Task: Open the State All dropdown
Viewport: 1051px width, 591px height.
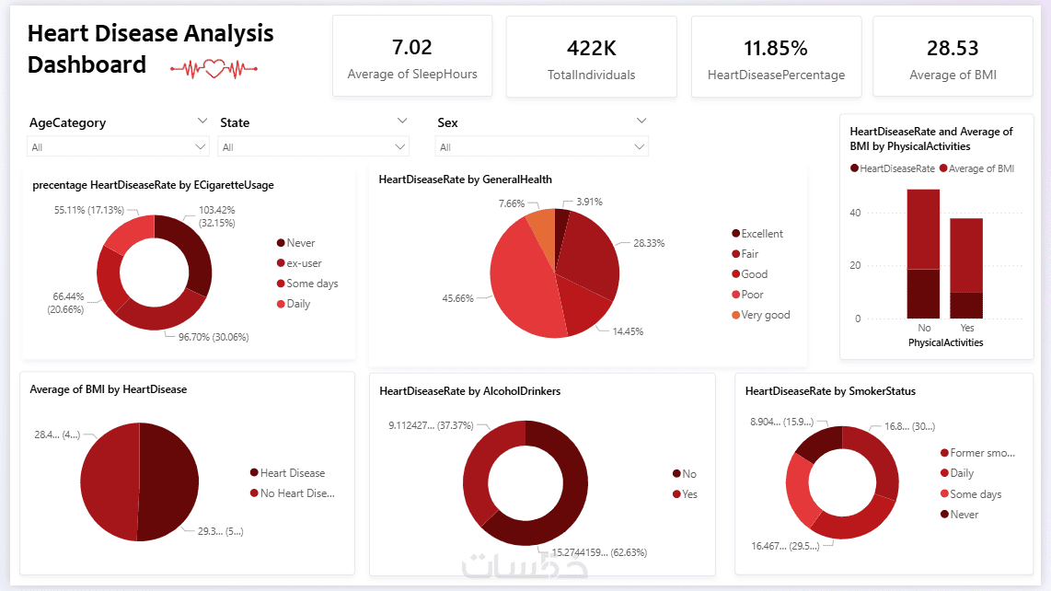Action: pyautogui.click(x=313, y=147)
